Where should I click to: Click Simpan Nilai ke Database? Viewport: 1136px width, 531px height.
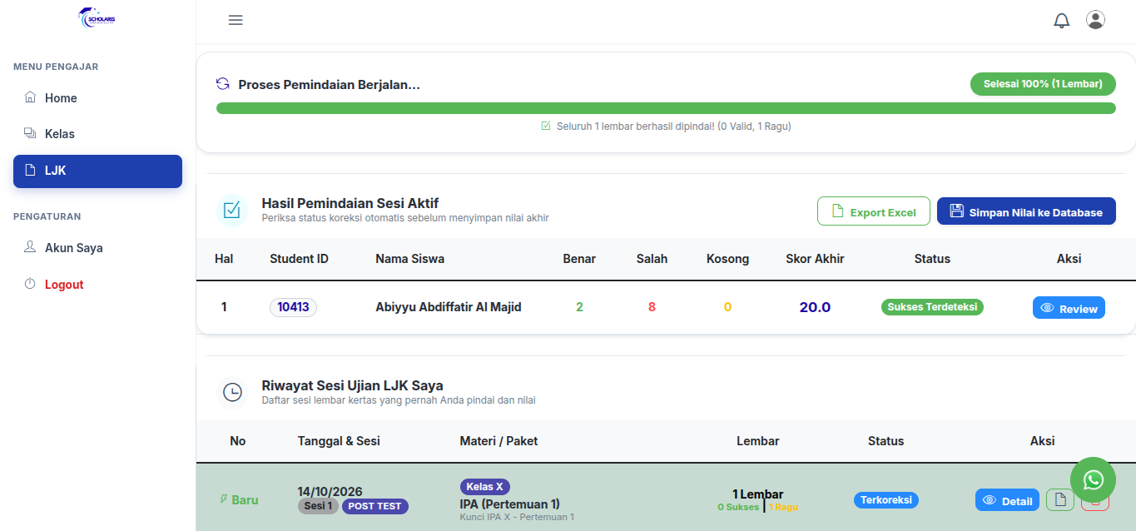tap(1026, 211)
